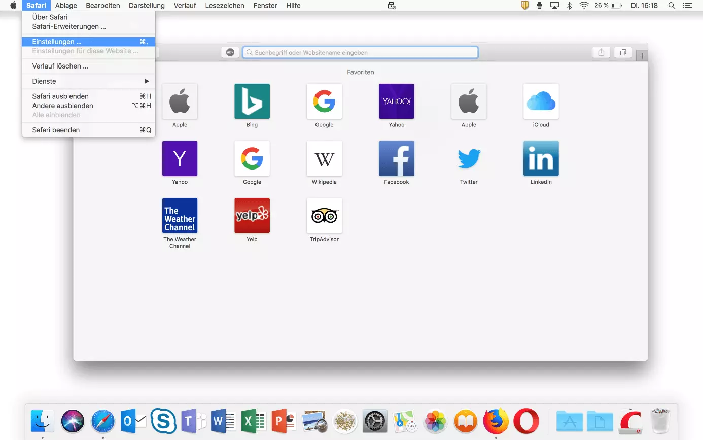The width and height of the screenshot is (703, 440).
Task: Open Maps from the Dock
Action: (x=405, y=421)
